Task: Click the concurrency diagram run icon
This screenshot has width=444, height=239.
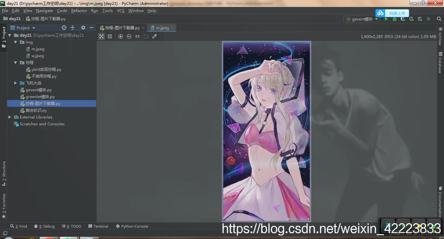Action: [x=420, y=19]
